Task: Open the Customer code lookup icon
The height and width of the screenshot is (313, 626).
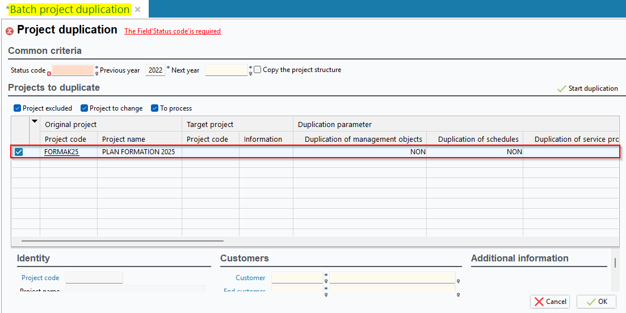Action: pos(326,281)
